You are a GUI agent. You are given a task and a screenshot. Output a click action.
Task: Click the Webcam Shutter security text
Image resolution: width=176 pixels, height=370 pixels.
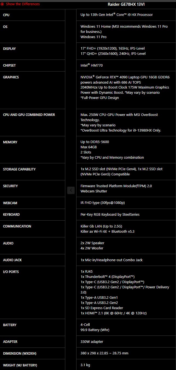pos(94,191)
